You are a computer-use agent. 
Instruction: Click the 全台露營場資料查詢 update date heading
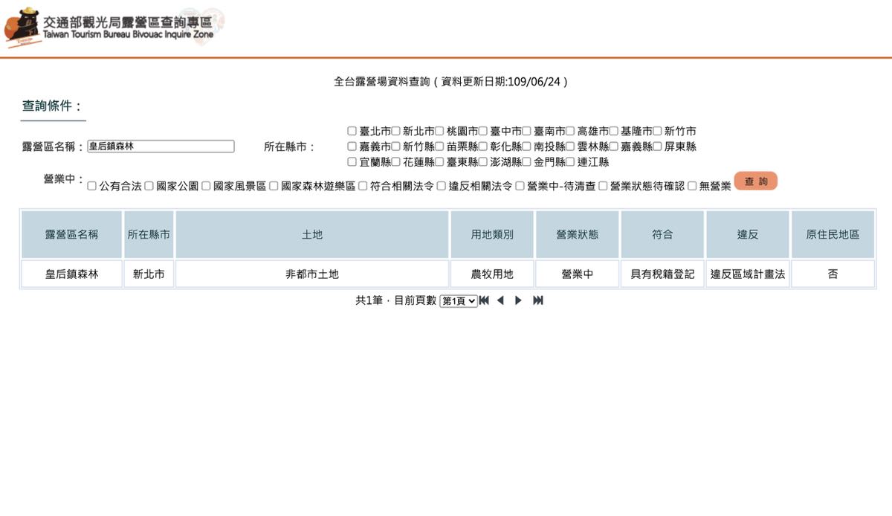click(451, 82)
